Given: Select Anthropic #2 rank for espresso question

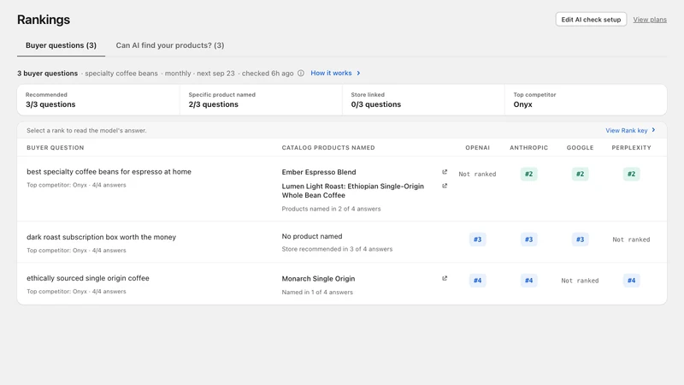Looking at the screenshot, I should coord(528,175).
